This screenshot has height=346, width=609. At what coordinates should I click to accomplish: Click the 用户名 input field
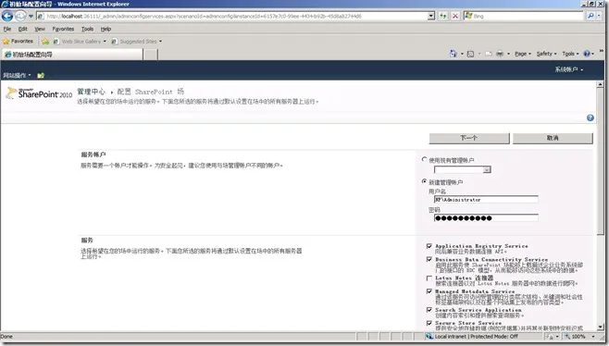486,200
